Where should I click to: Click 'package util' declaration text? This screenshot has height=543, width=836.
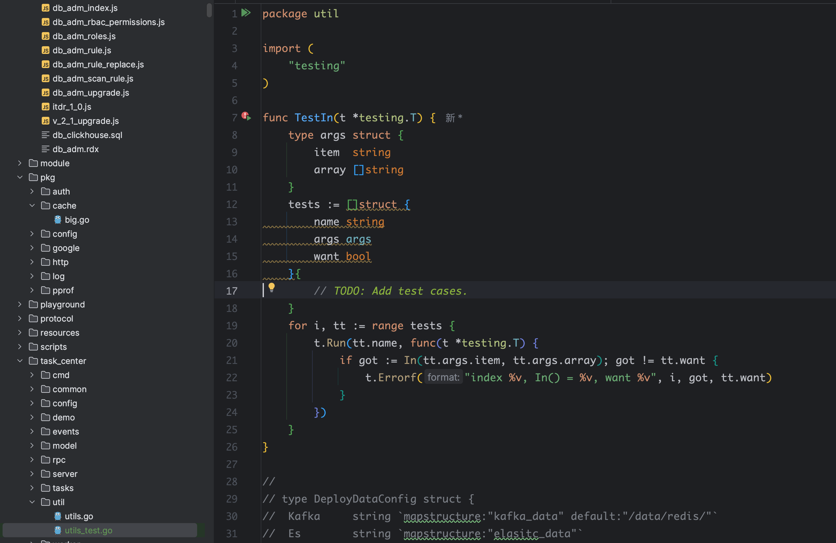(x=300, y=13)
